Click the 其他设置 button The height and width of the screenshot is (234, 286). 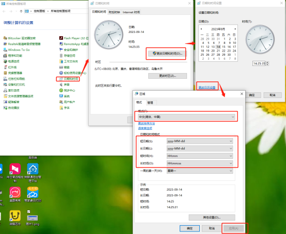(212, 218)
